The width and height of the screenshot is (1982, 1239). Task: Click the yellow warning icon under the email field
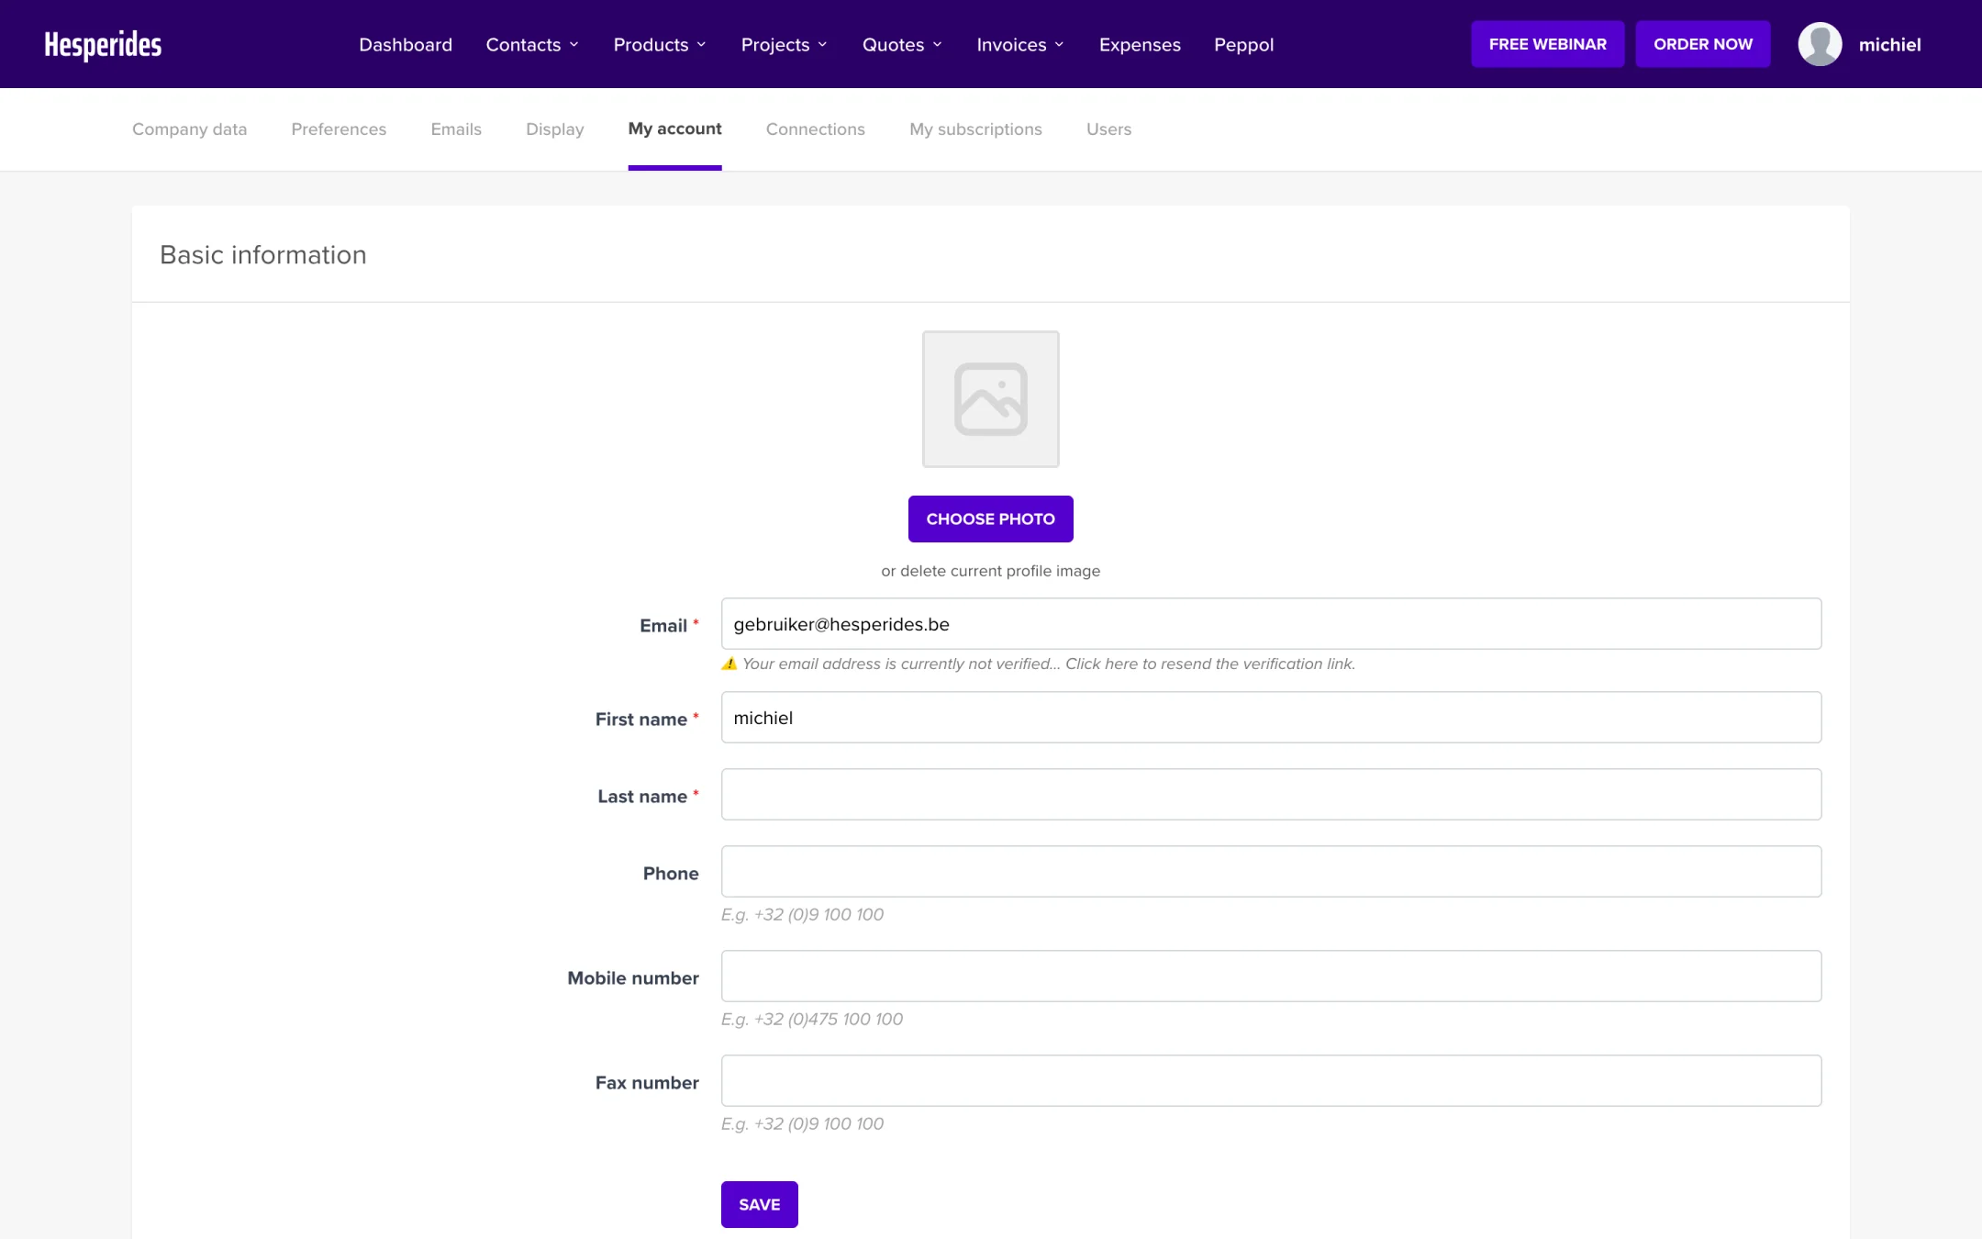[729, 664]
